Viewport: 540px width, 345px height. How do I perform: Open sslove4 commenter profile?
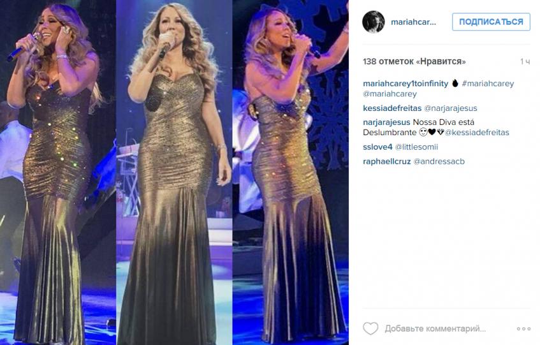pos(377,147)
